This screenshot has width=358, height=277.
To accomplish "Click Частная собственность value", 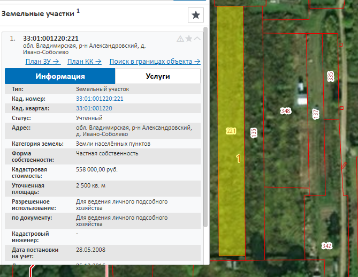I will (107, 153).
